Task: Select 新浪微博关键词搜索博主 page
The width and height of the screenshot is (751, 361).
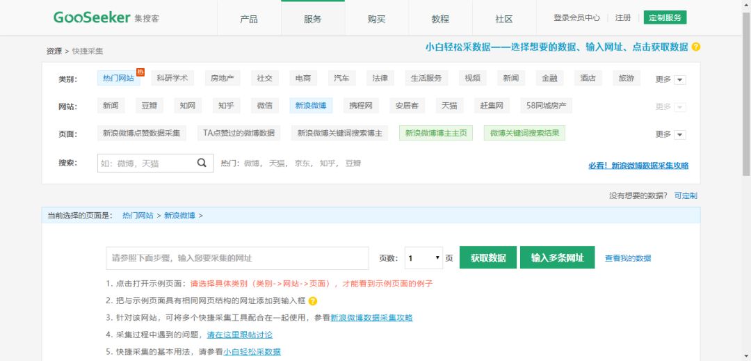Action: [339, 134]
